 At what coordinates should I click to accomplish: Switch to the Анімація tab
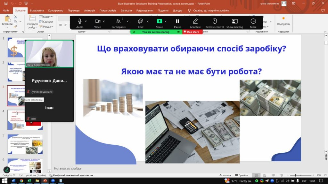pos(89,11)
